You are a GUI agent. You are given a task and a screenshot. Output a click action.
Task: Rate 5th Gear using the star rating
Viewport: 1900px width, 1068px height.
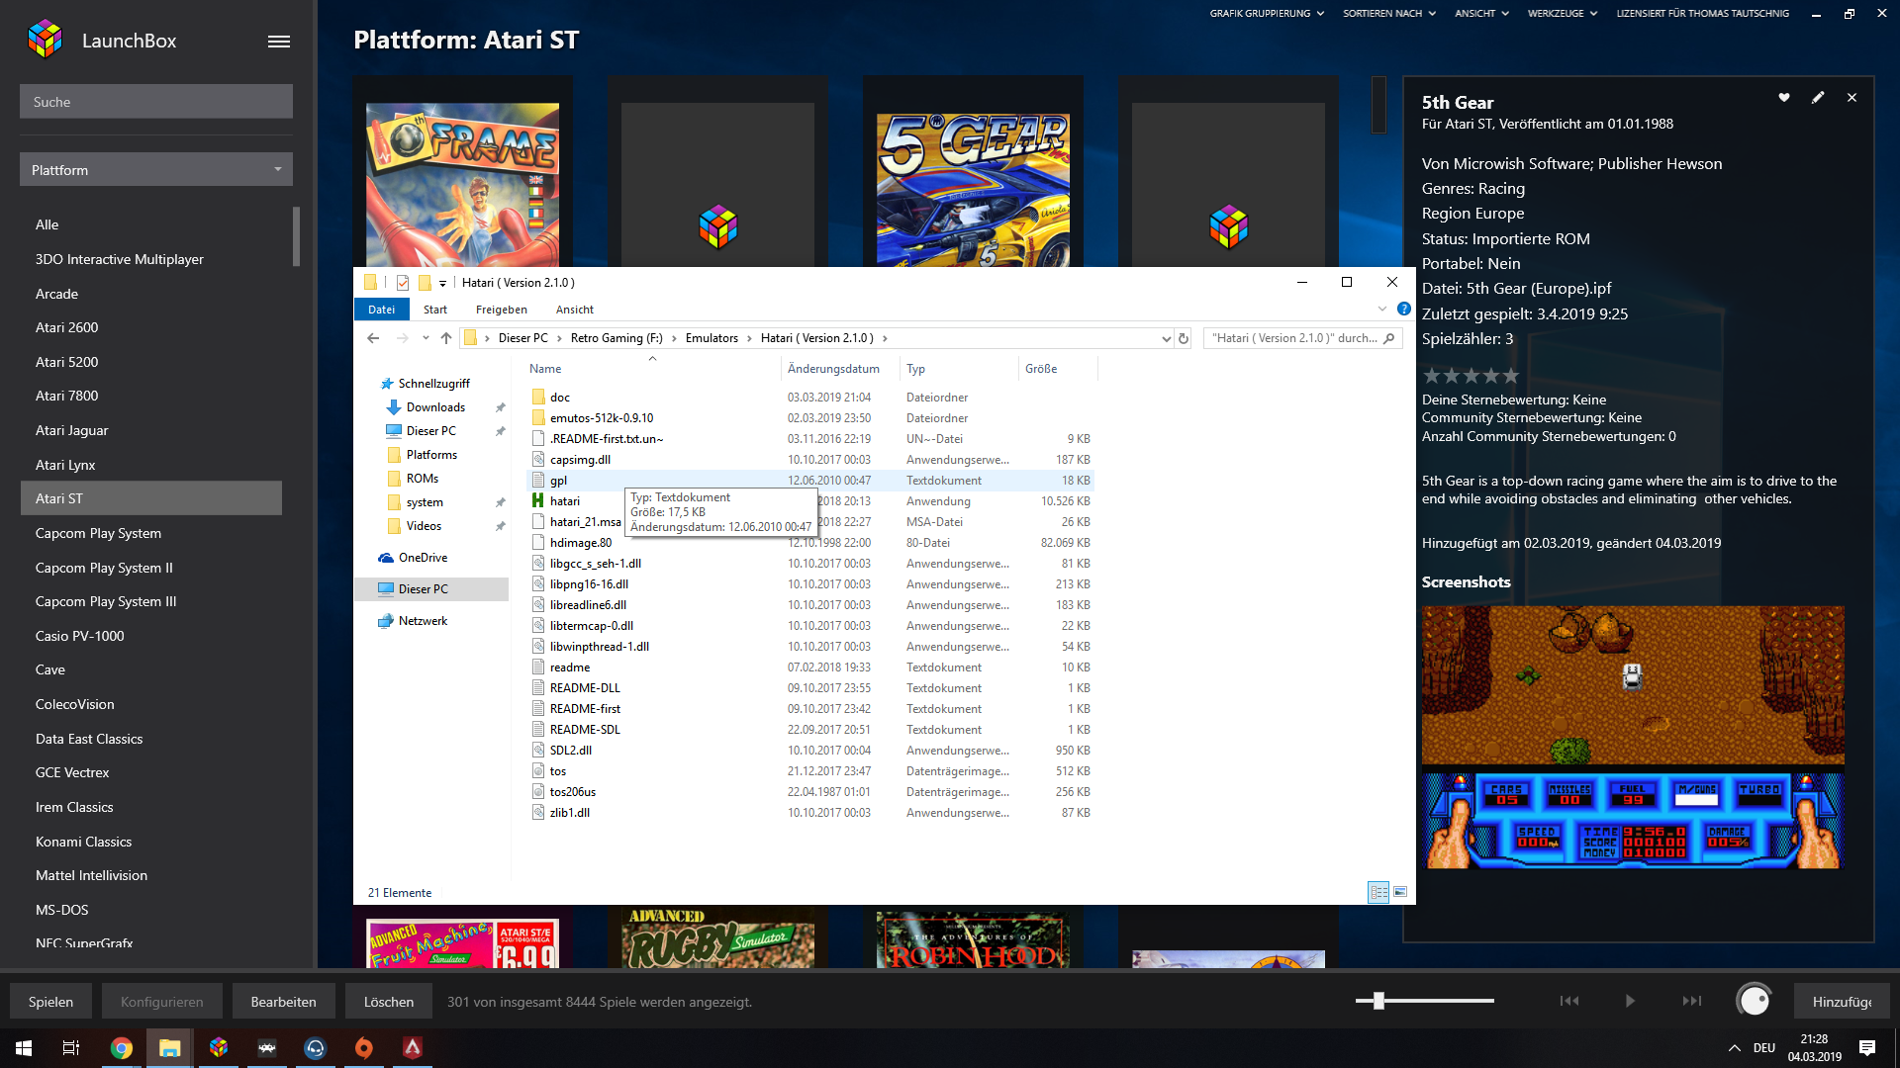[1471, 376]
